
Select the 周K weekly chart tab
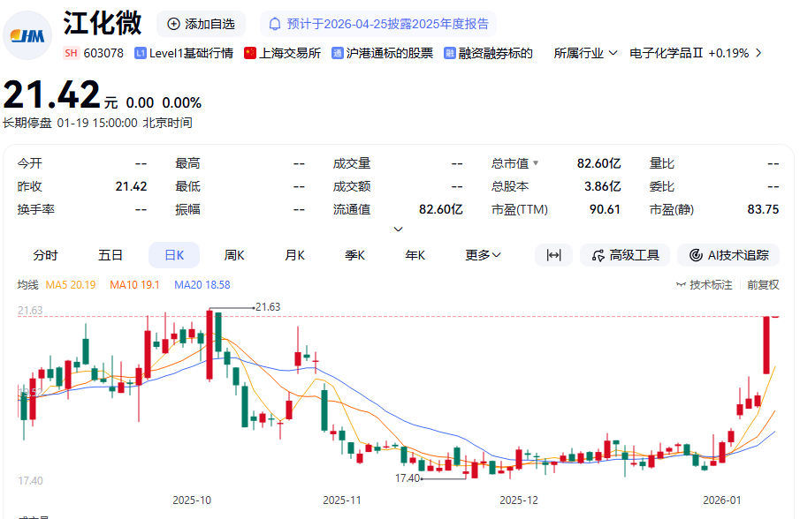234,255
